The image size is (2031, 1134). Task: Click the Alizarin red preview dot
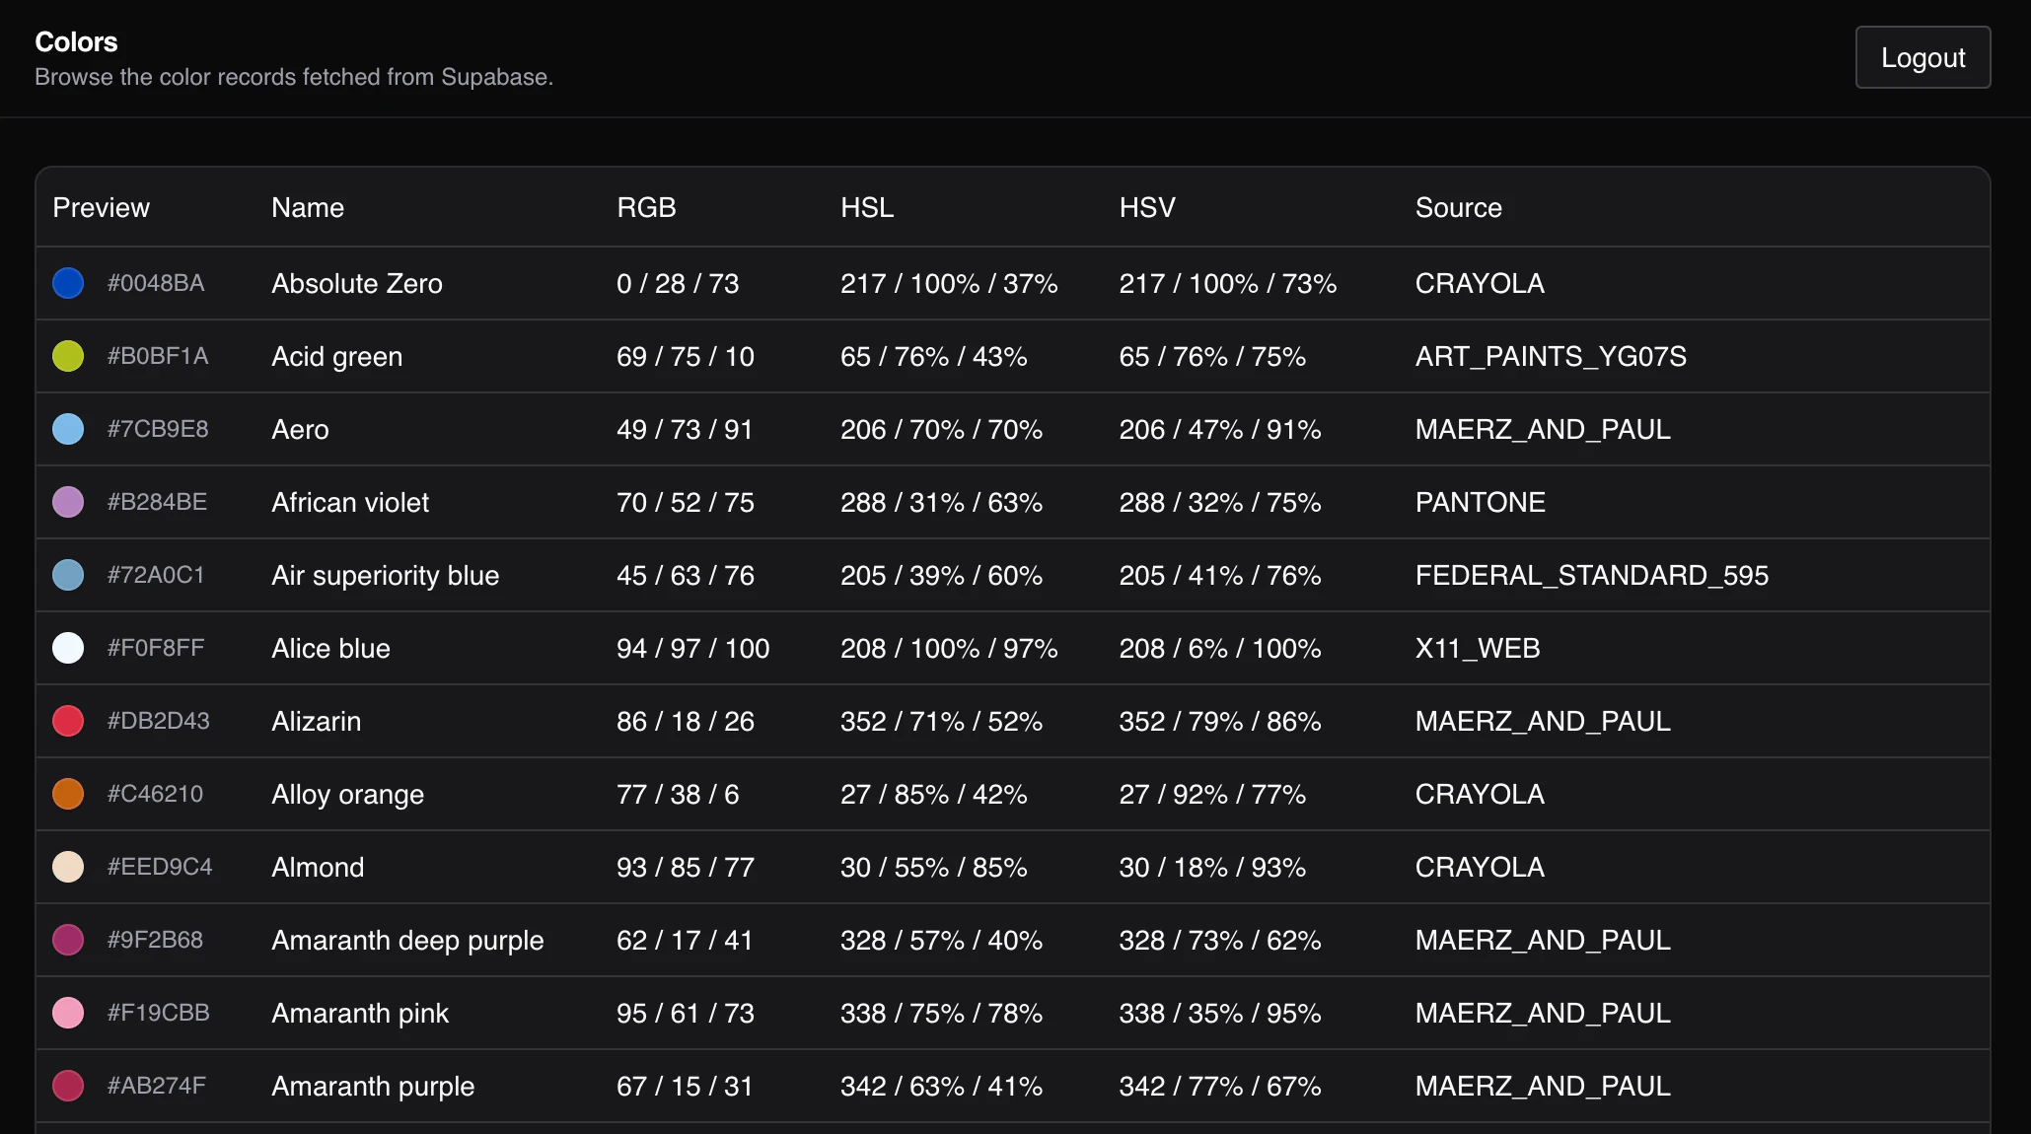[68, 721]
